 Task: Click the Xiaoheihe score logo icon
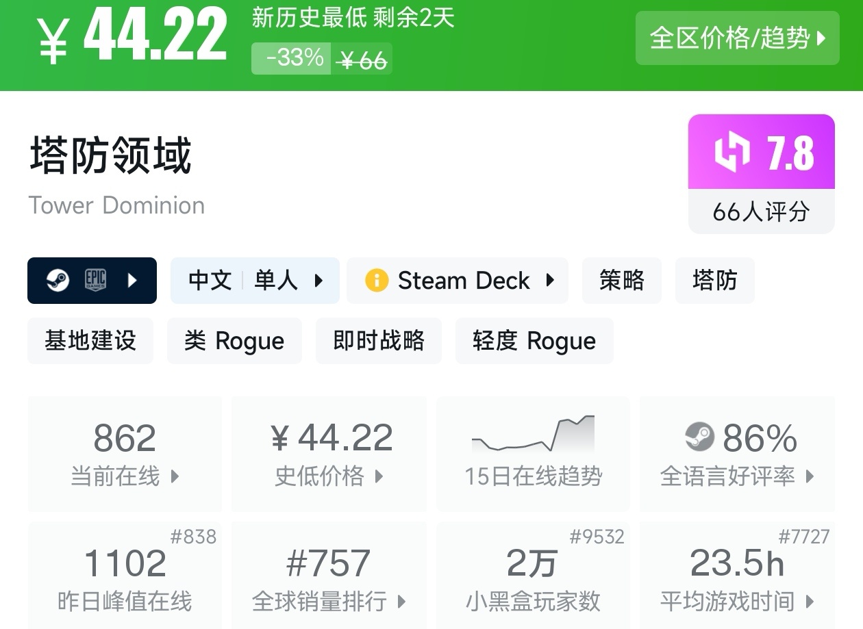pos(731,153)
